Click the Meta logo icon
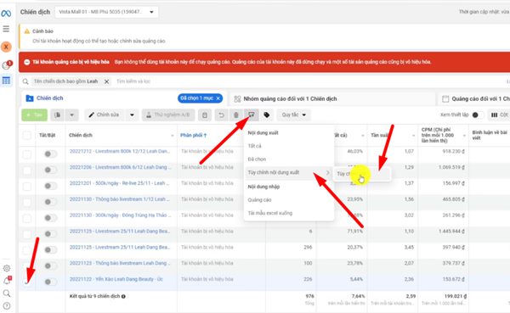 click(x=6, y=14)
